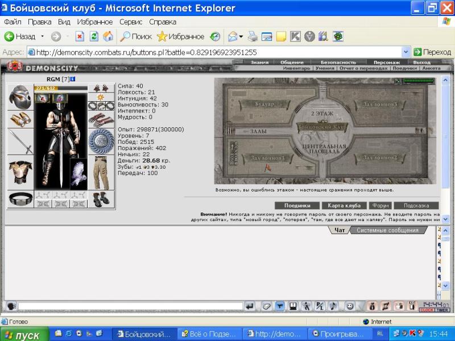Switch to the Всё о Подзе... taskbar window

[209, 334]
